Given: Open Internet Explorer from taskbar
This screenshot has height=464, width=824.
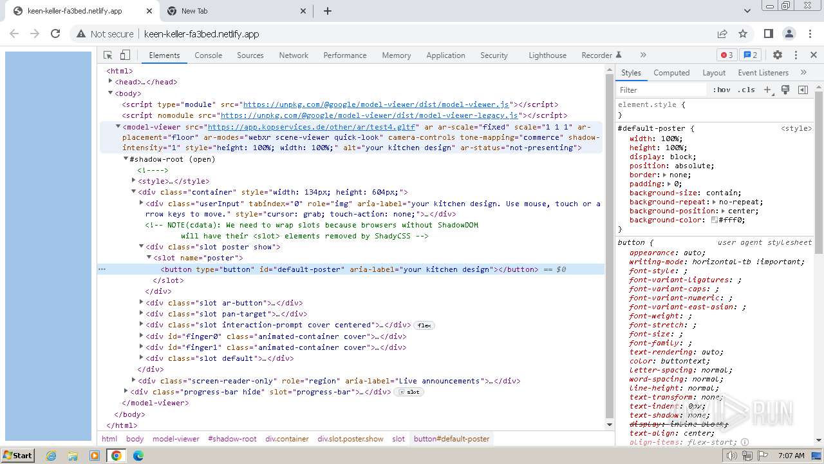Looking at the screenshot, I should 51,456.
